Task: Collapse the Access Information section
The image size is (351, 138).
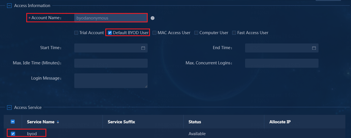Action: click(9, 6)
